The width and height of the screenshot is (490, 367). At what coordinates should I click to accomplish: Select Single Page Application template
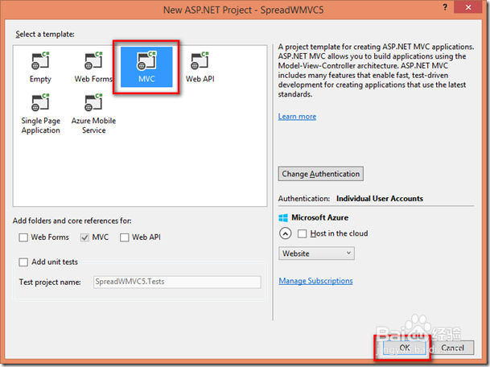pyautogui.click(x=40, y=113)
